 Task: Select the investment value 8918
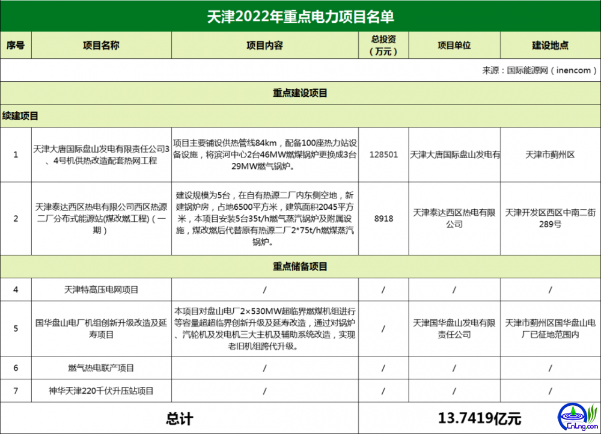coord(383,219)
